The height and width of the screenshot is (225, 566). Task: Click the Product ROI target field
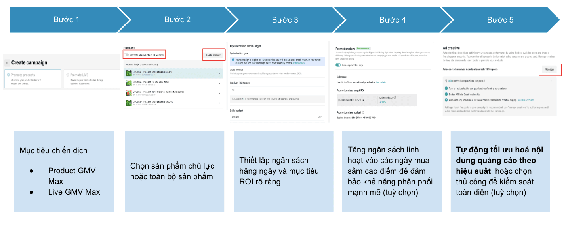[277, 90]
